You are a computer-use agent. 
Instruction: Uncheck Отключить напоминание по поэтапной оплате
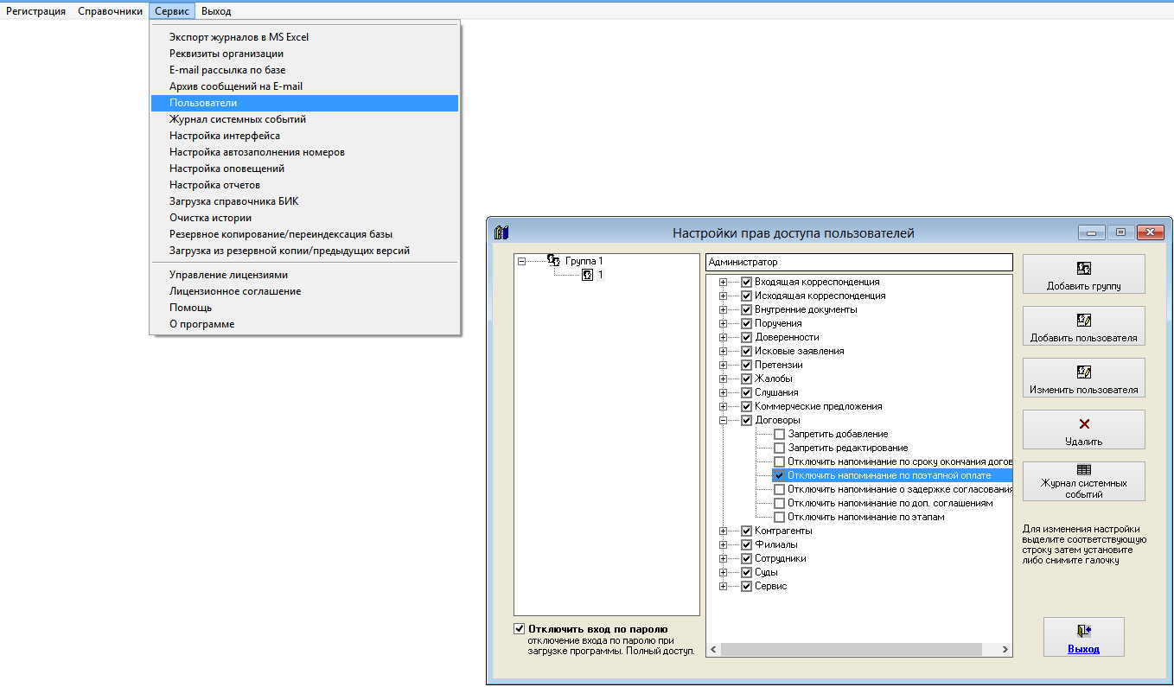click(x=780, y=475)
